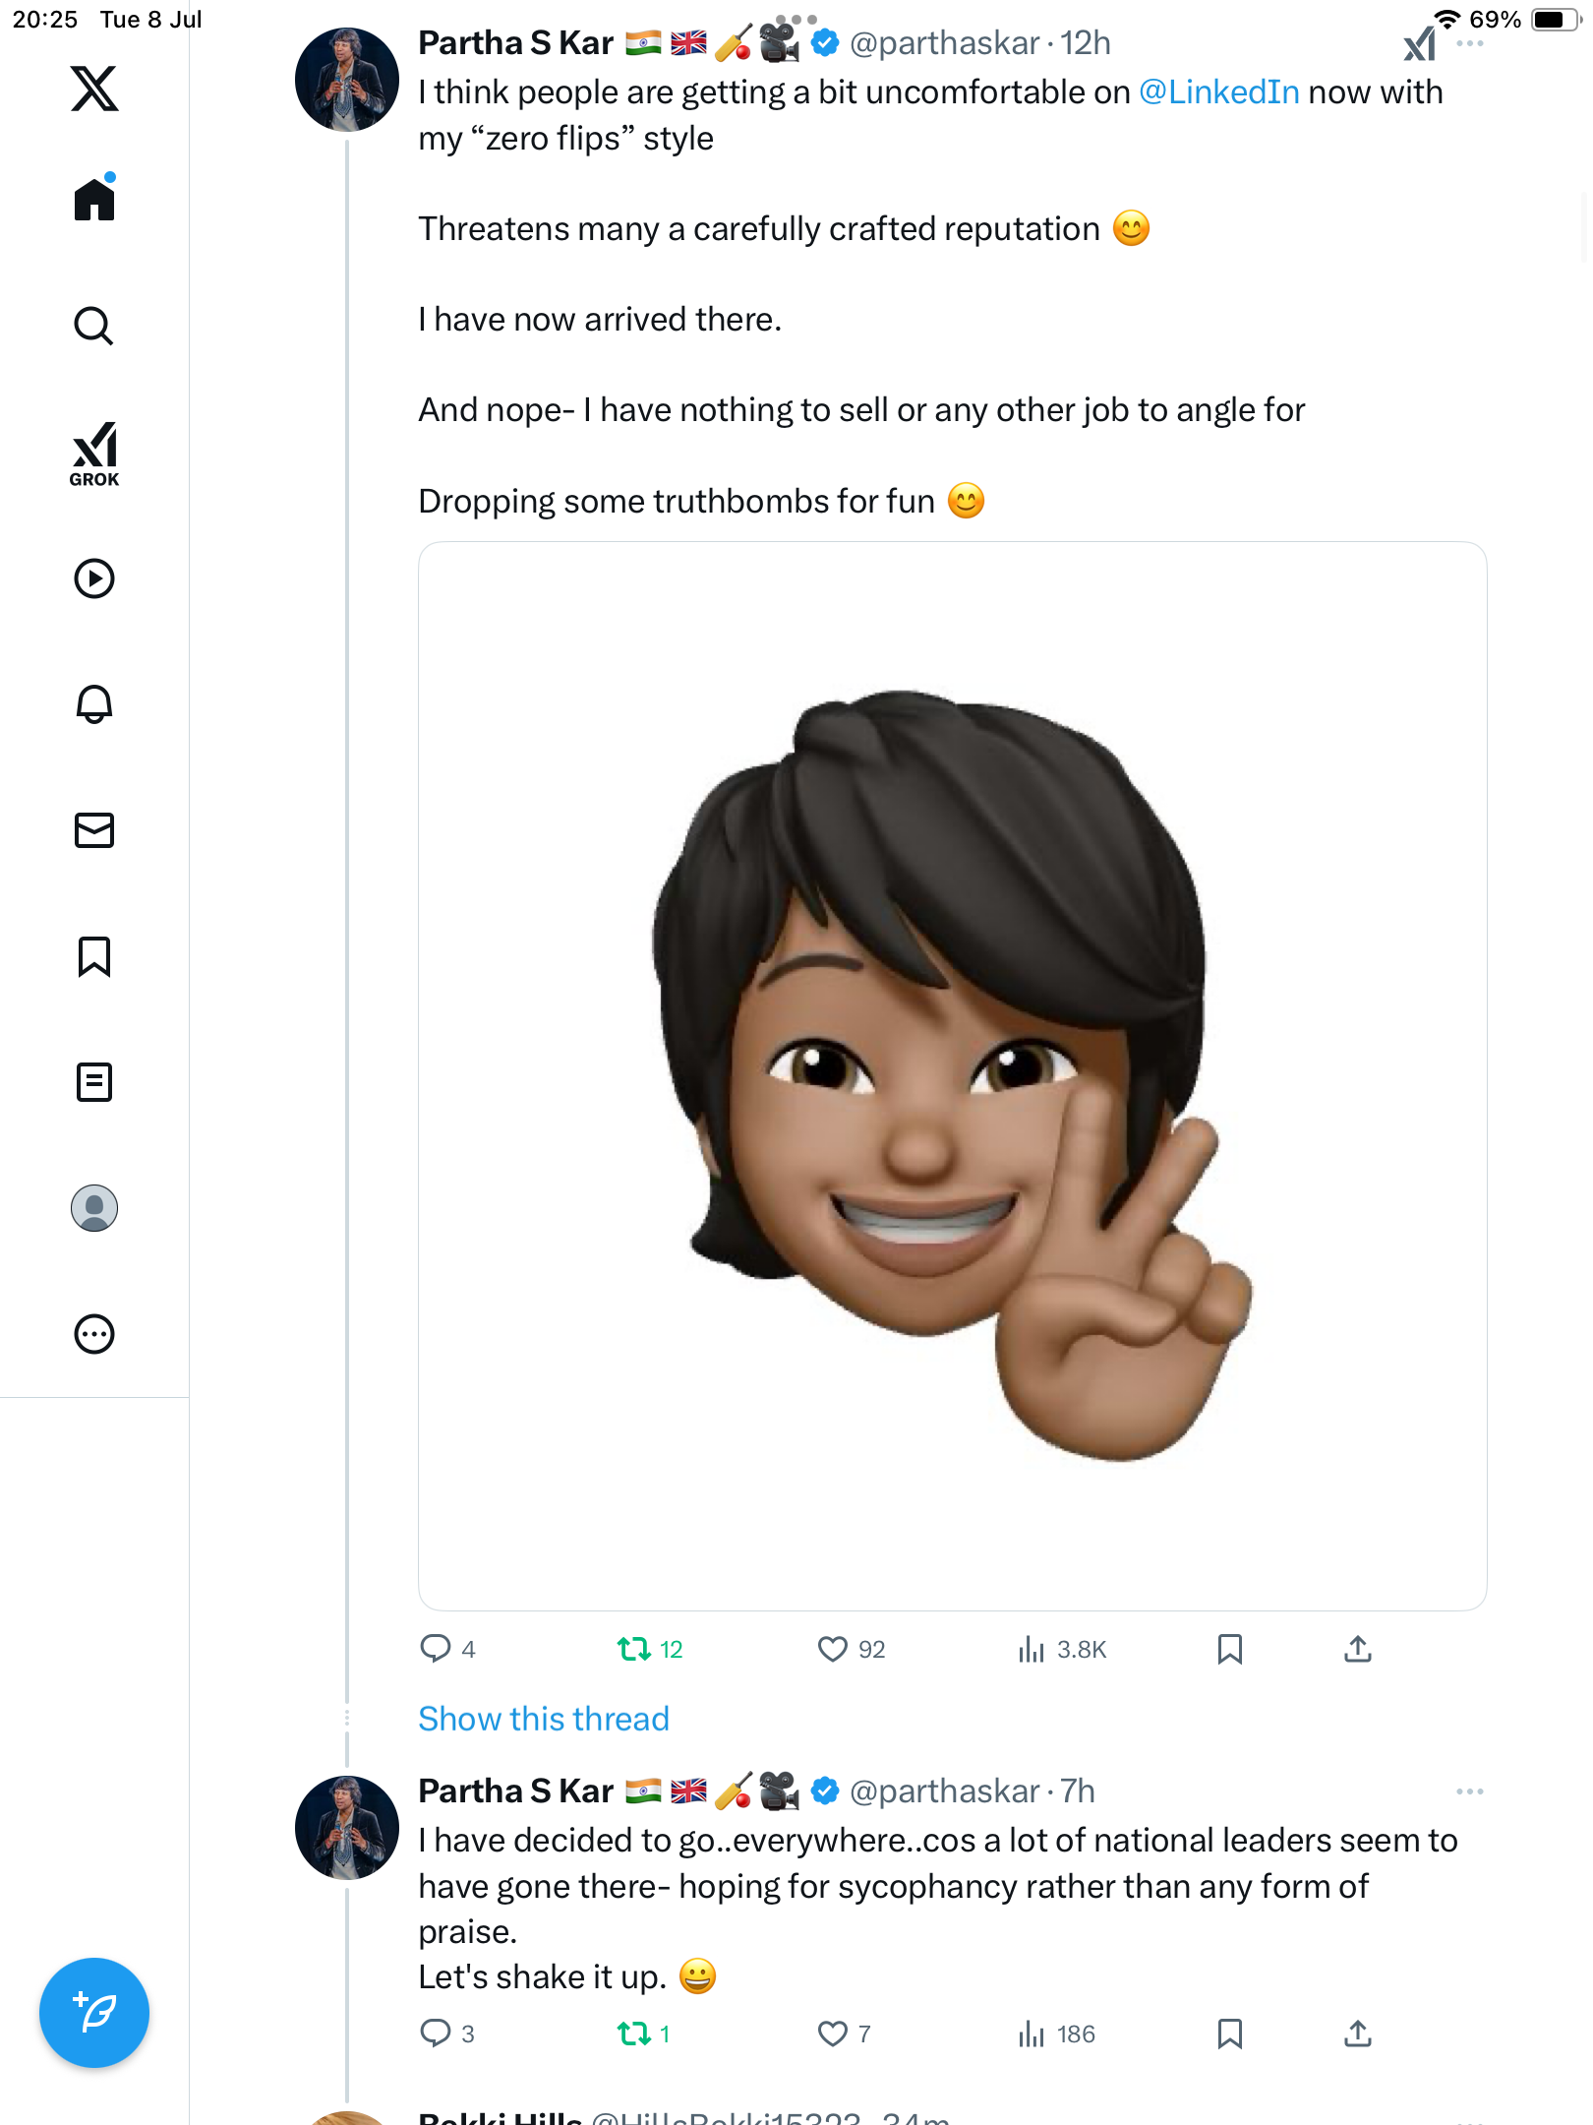Screen dimensions: 1593x2125
Task: Go to Home in the sidebar
Action: 94,199
